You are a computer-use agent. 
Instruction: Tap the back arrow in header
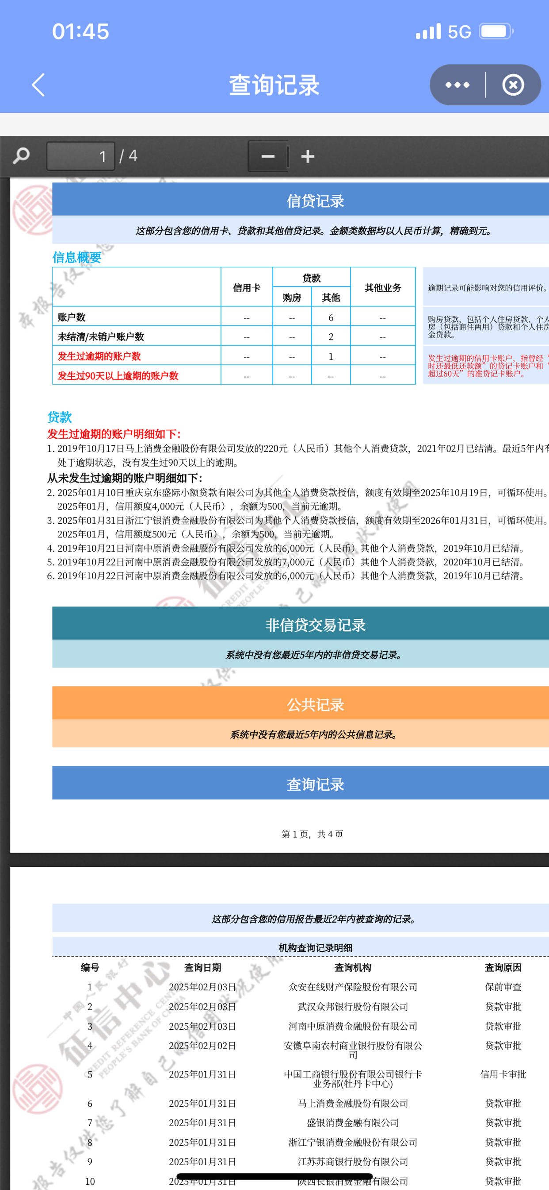tap(38, 85)
